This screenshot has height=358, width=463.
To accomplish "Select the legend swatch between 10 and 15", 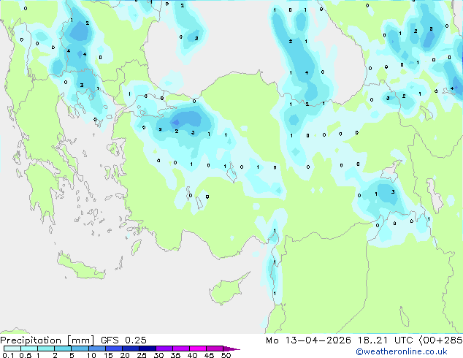I will pos(96,349).
